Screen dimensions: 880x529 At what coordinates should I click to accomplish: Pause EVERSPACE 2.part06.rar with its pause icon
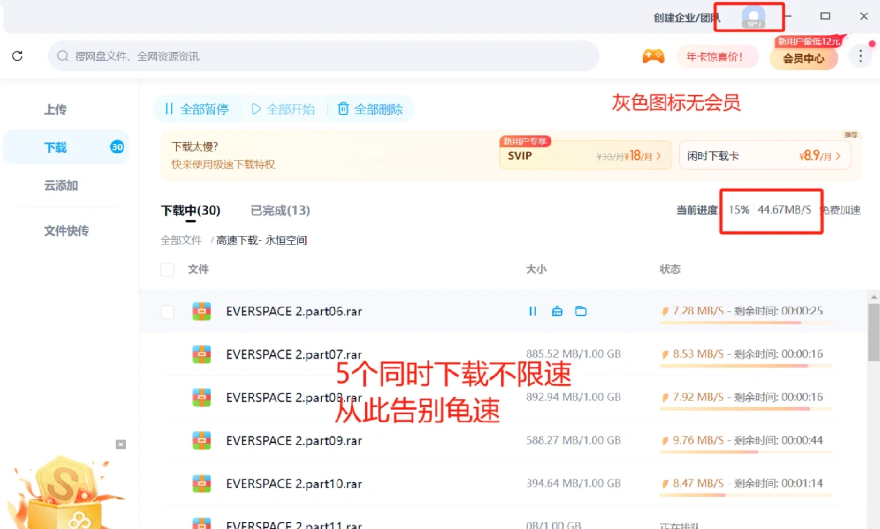(x=532, y=311)
